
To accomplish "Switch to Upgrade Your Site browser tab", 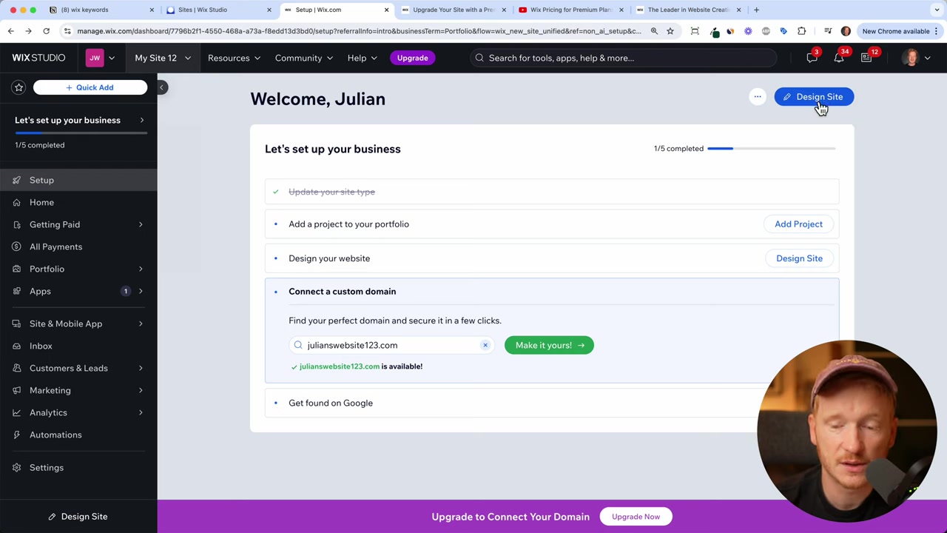I will (x=452, y=10).
